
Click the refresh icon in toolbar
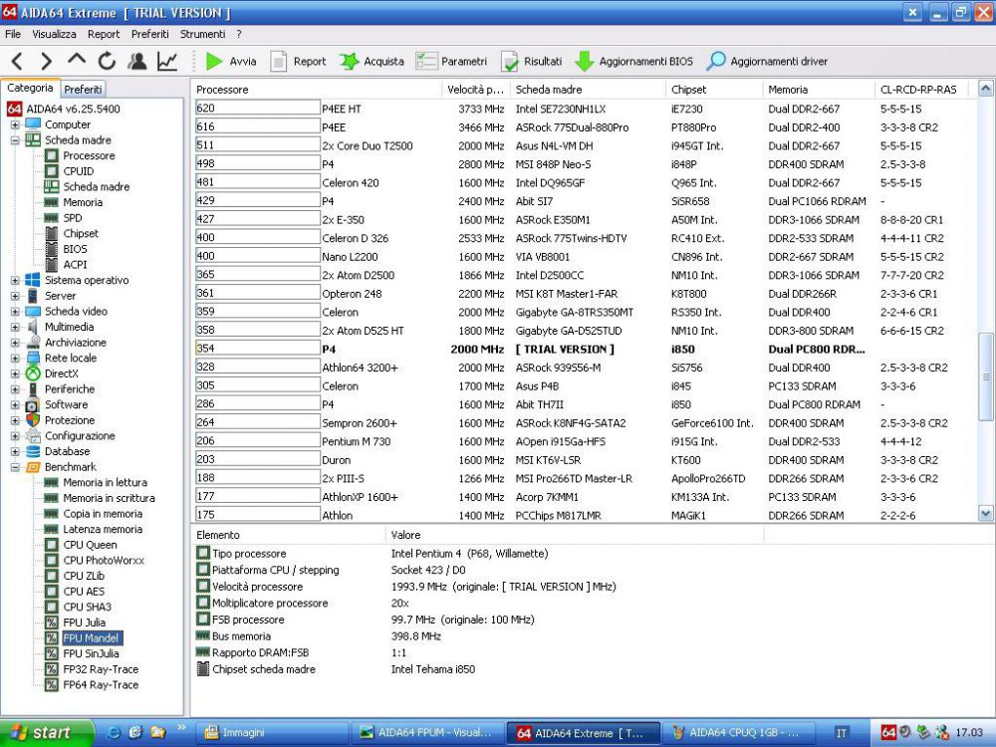click(107, 61)
